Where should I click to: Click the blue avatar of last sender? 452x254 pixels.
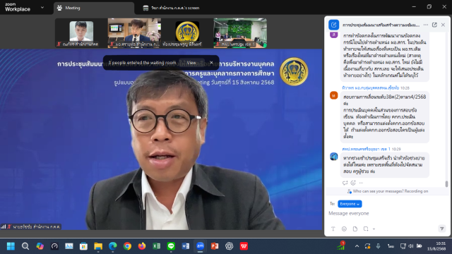tap(334, 157)
